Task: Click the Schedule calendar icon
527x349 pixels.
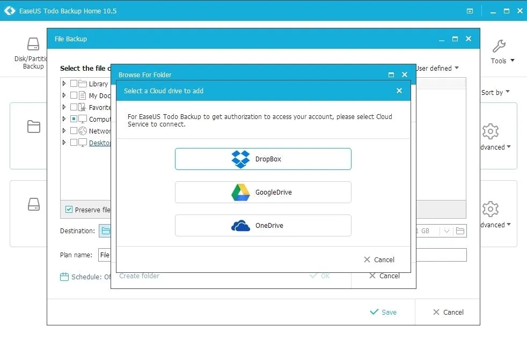Action: pyautogui.click(x=65, y=276)
